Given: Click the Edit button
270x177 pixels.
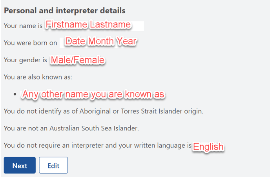Looking at the screenshot, I should (53, 165).
